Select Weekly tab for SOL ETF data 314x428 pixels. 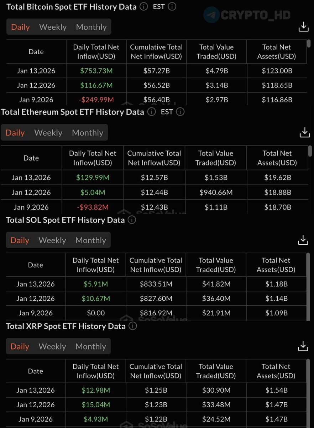click(52, 240)
